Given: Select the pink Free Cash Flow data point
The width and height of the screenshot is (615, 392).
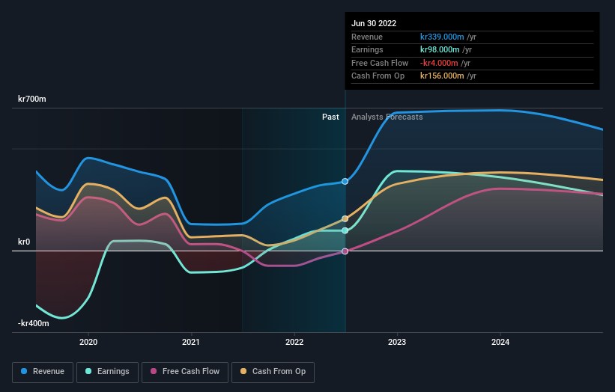Looking at the screenshot, I should click(x=345, y=251).
